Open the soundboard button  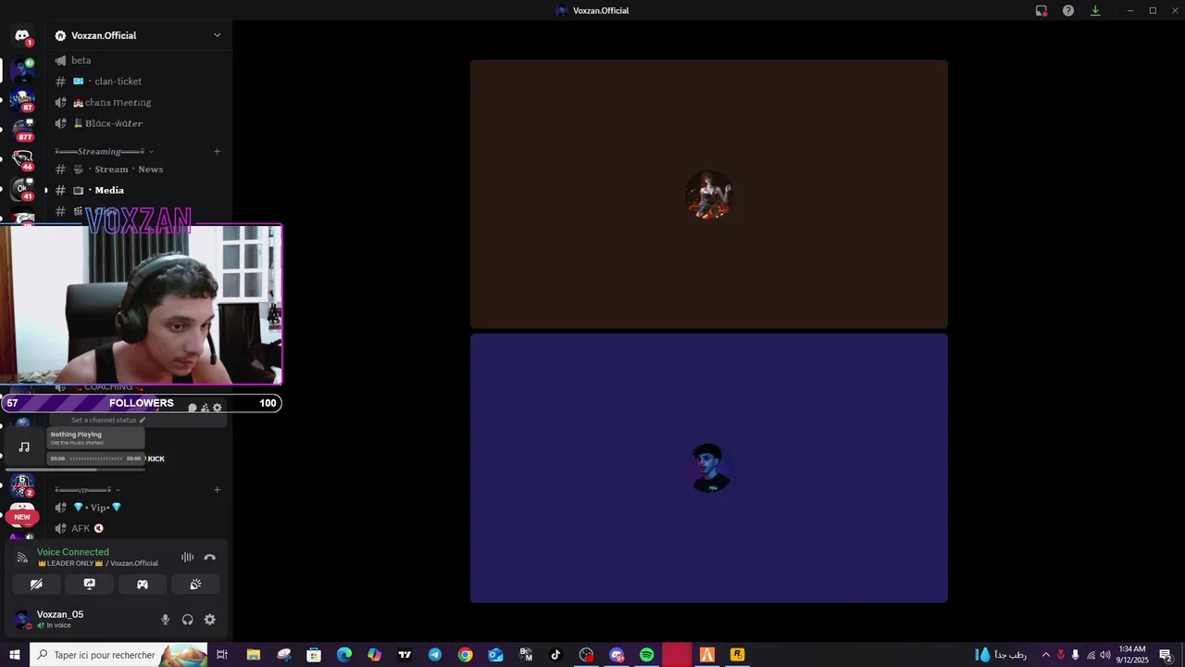click(195, 585)
